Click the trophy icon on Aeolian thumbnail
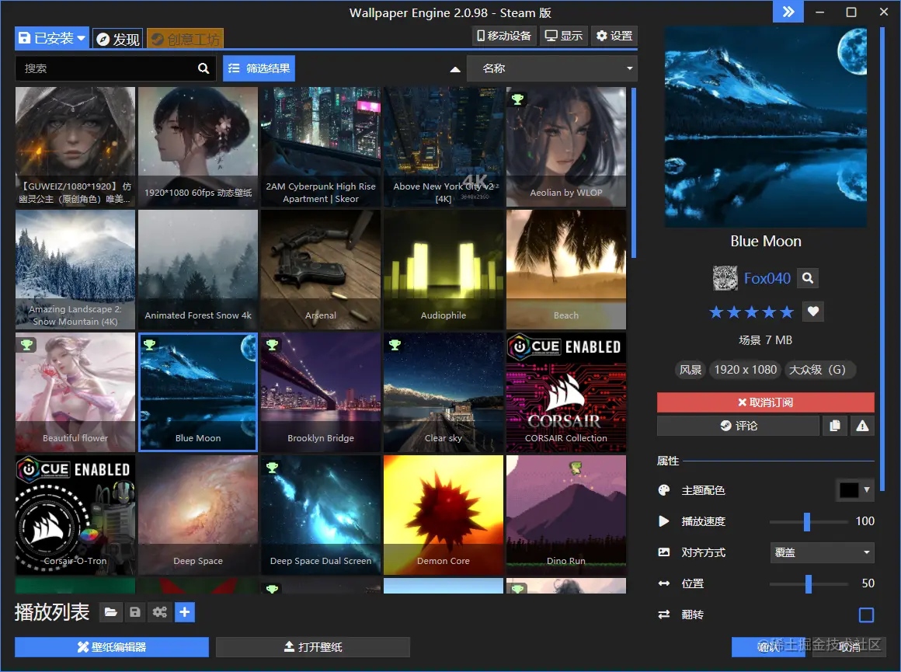901x672 pixels. 518,99
